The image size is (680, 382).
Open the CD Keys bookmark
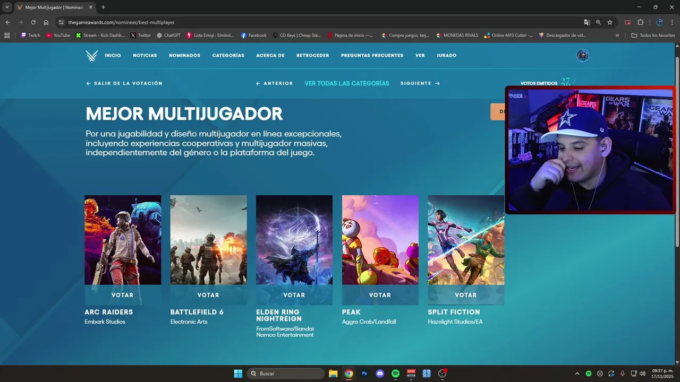pos(296,36)
